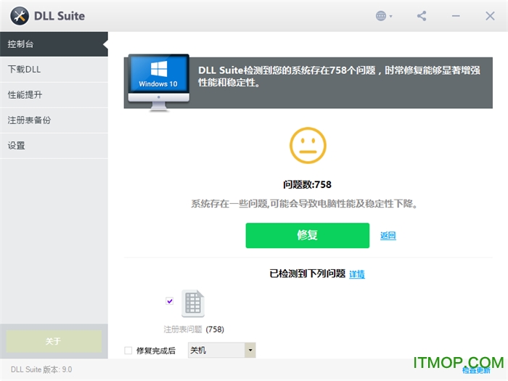
Task: Select the 控制台 sidebar tab
Action: (54, 44)
